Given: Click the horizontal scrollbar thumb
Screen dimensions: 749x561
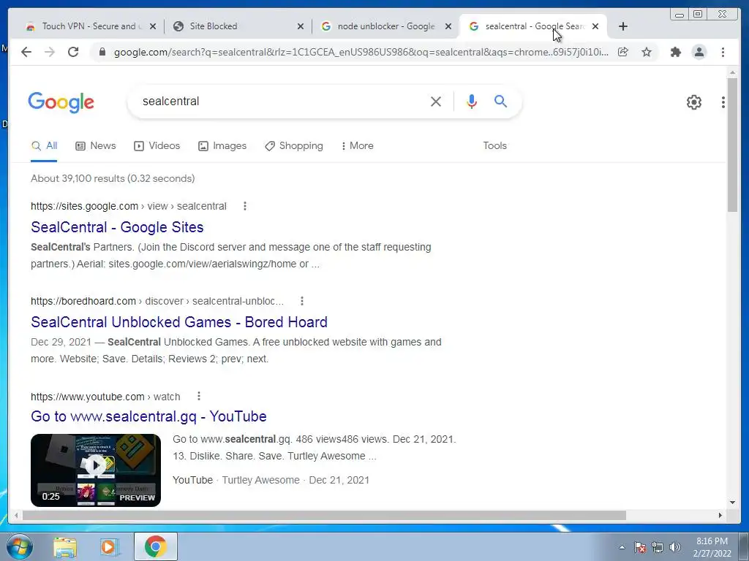Looking at the screenshot, I should click(324, 515).
